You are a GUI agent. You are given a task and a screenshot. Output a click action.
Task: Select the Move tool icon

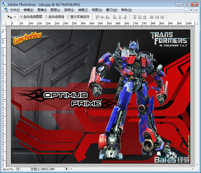10,17
